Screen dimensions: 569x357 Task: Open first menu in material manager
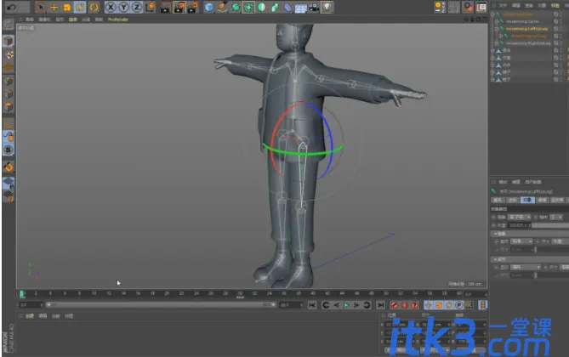coord(30,316)
